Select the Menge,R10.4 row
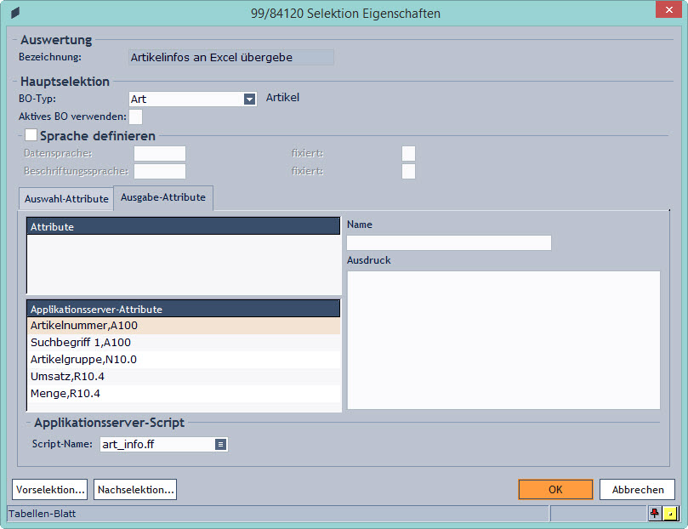This screenshot has width=688, height=529. pos(184,394)
